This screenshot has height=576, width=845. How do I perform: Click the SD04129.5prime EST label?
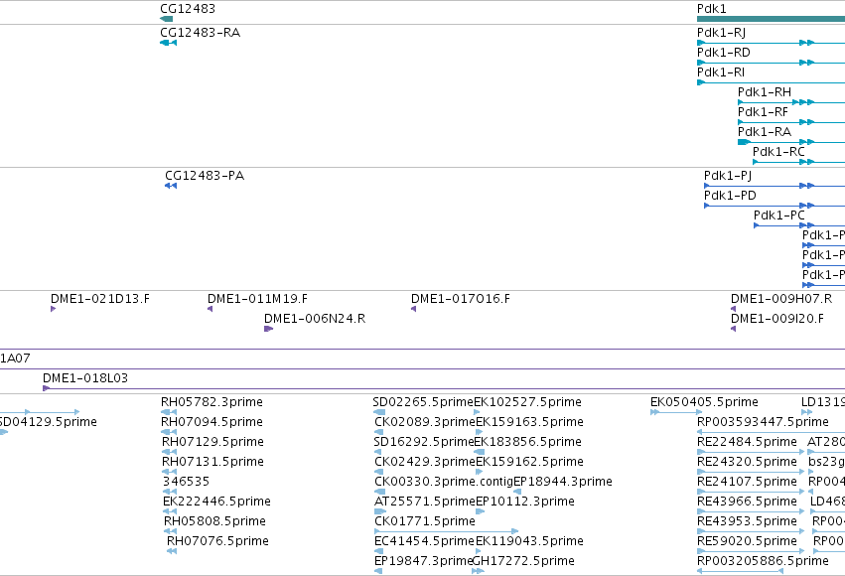pyautogui.click(x=49, y=422)
